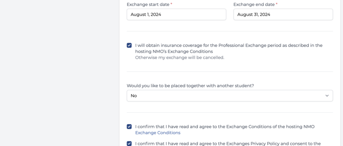
Task: Click the chevron arrow in the dropdown
Action: pyautogui.click(x=327, y=96)
